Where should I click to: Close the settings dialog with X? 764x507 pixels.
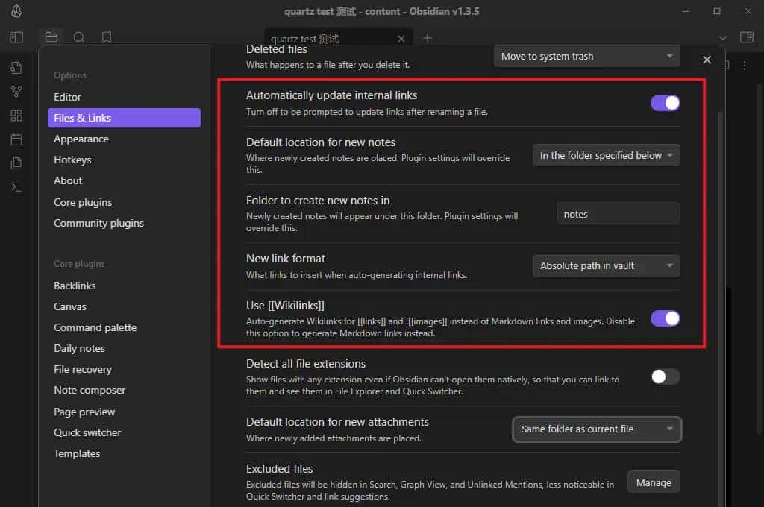click(x=707, y=60)
